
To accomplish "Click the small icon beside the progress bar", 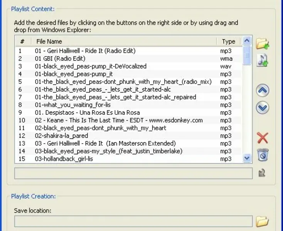I will [x=262, y=173].
